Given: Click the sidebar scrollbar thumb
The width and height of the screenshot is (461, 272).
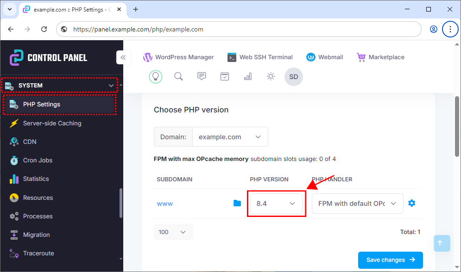Looking at the screenshot, I should click(121, 203).
